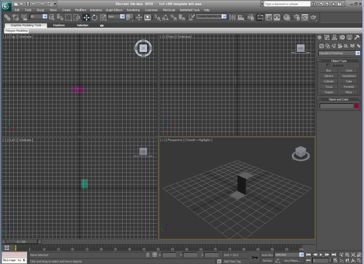The height and width of the screenshot is (264, 364).
Task: Toggle the Spinner Snap button
Action: point(182,17)
